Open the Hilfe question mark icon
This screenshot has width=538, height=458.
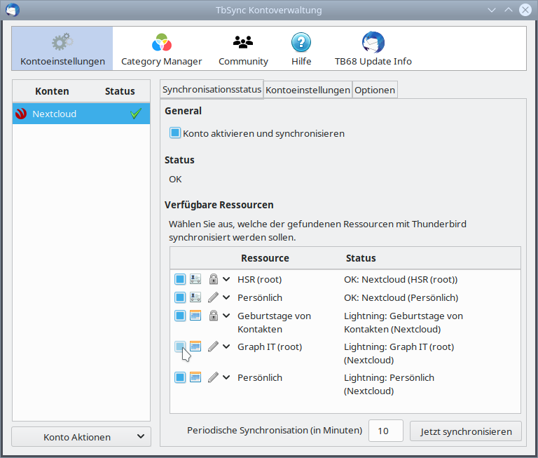pyautogui.click(x=301, y=43)
